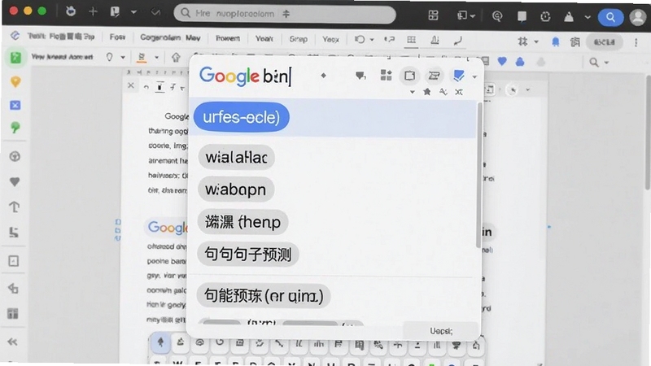Click the square window icon in popup header

(410, 76)
